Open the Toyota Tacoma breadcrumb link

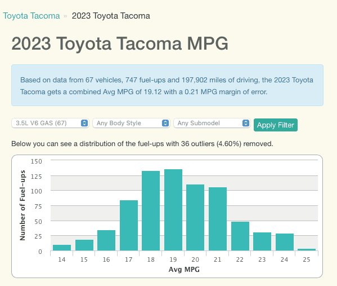tap(32, 16)
